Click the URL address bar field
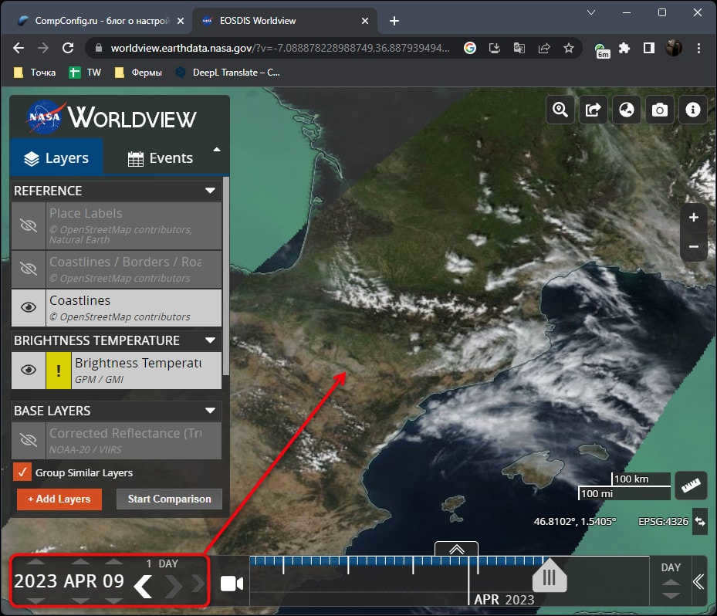The width and height of the screenshot is (717, 616). (x=279, y=48)
